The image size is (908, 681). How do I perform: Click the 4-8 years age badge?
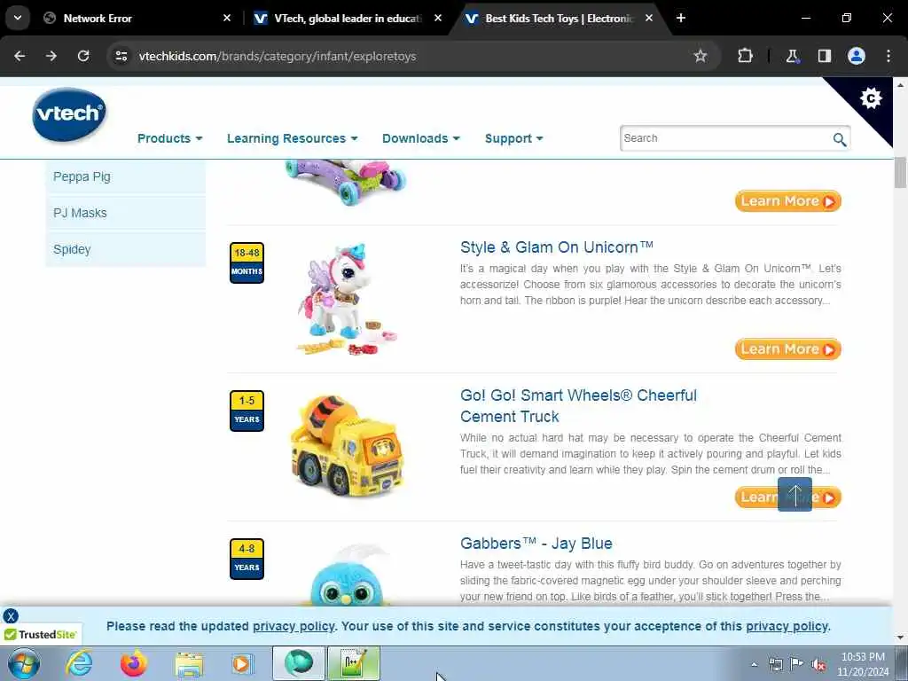click(247, 560)
